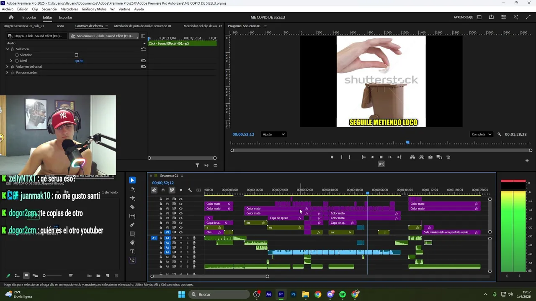This screenshot has height=301, width=536.
Task: Click the Extract button in Program monitor
Action: tap(421, 157)
